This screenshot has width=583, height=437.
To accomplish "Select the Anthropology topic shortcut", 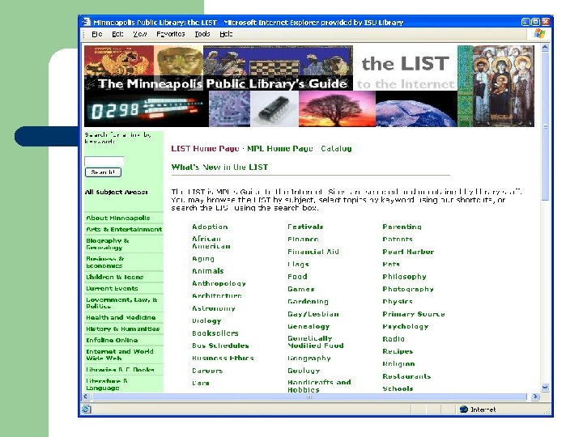I will 219,283.
